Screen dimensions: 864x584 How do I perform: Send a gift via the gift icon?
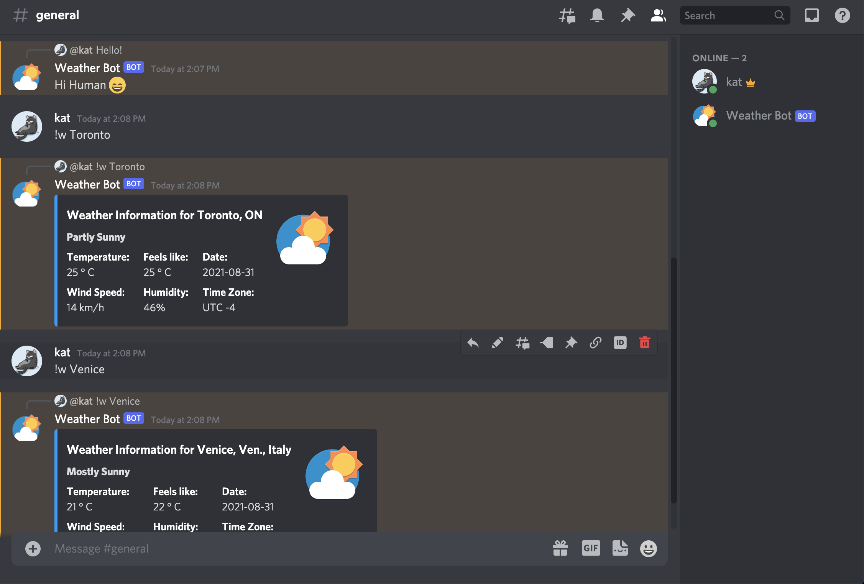point(560,548)
